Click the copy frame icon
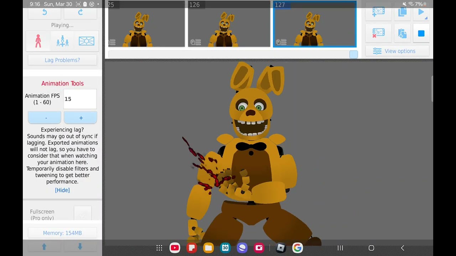The image size is (456, 256). (x=403, y=12)
